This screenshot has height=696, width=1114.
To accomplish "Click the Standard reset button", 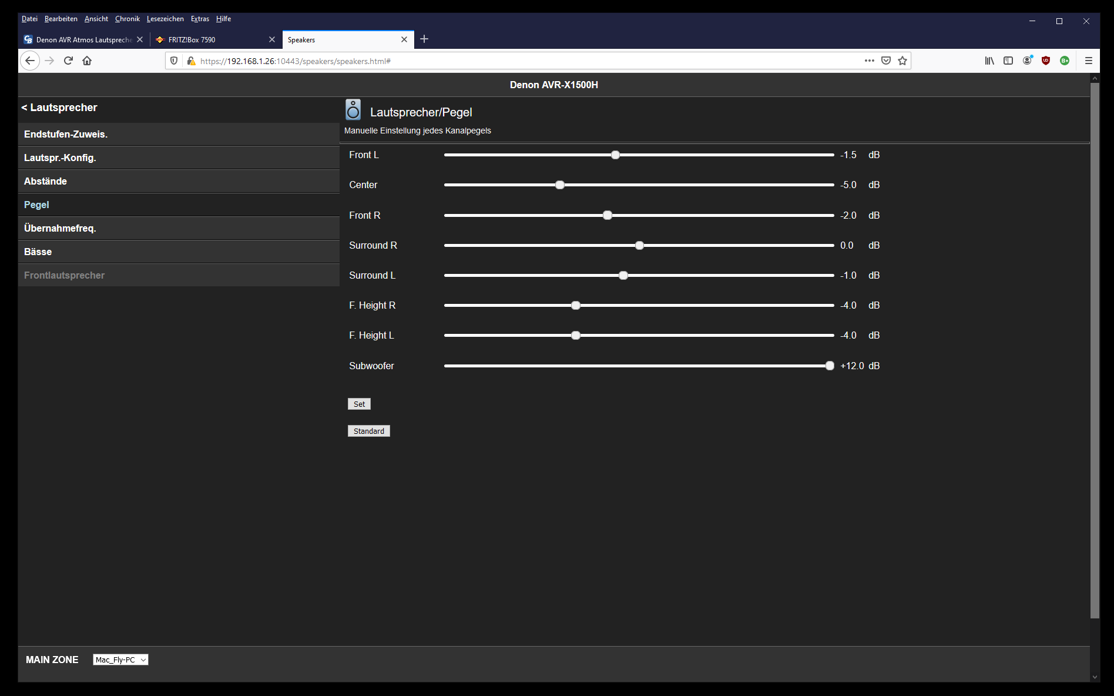I will click(x=369, y=431).
